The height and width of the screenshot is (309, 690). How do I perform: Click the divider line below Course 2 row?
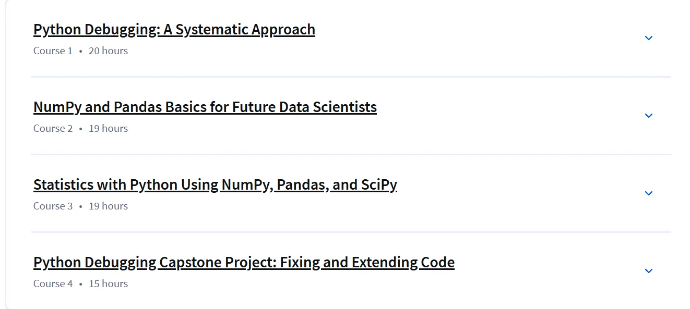coord(351,155)
